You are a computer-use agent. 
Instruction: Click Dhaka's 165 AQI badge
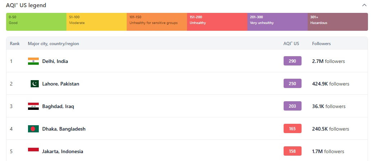(292, 129)
